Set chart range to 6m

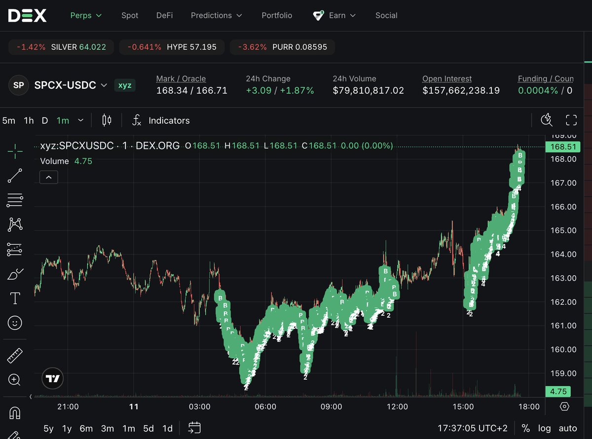pos(86,428)
